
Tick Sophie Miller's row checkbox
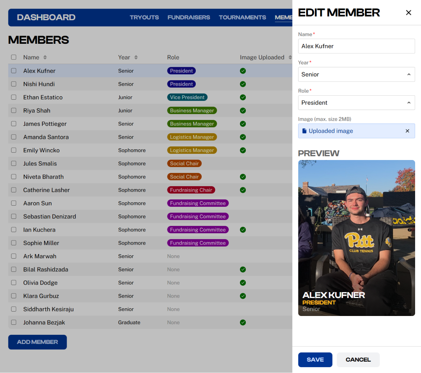(14, 243)
